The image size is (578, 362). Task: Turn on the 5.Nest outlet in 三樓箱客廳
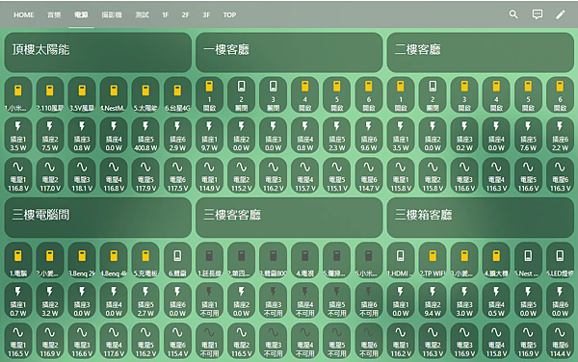coord(528,260)
